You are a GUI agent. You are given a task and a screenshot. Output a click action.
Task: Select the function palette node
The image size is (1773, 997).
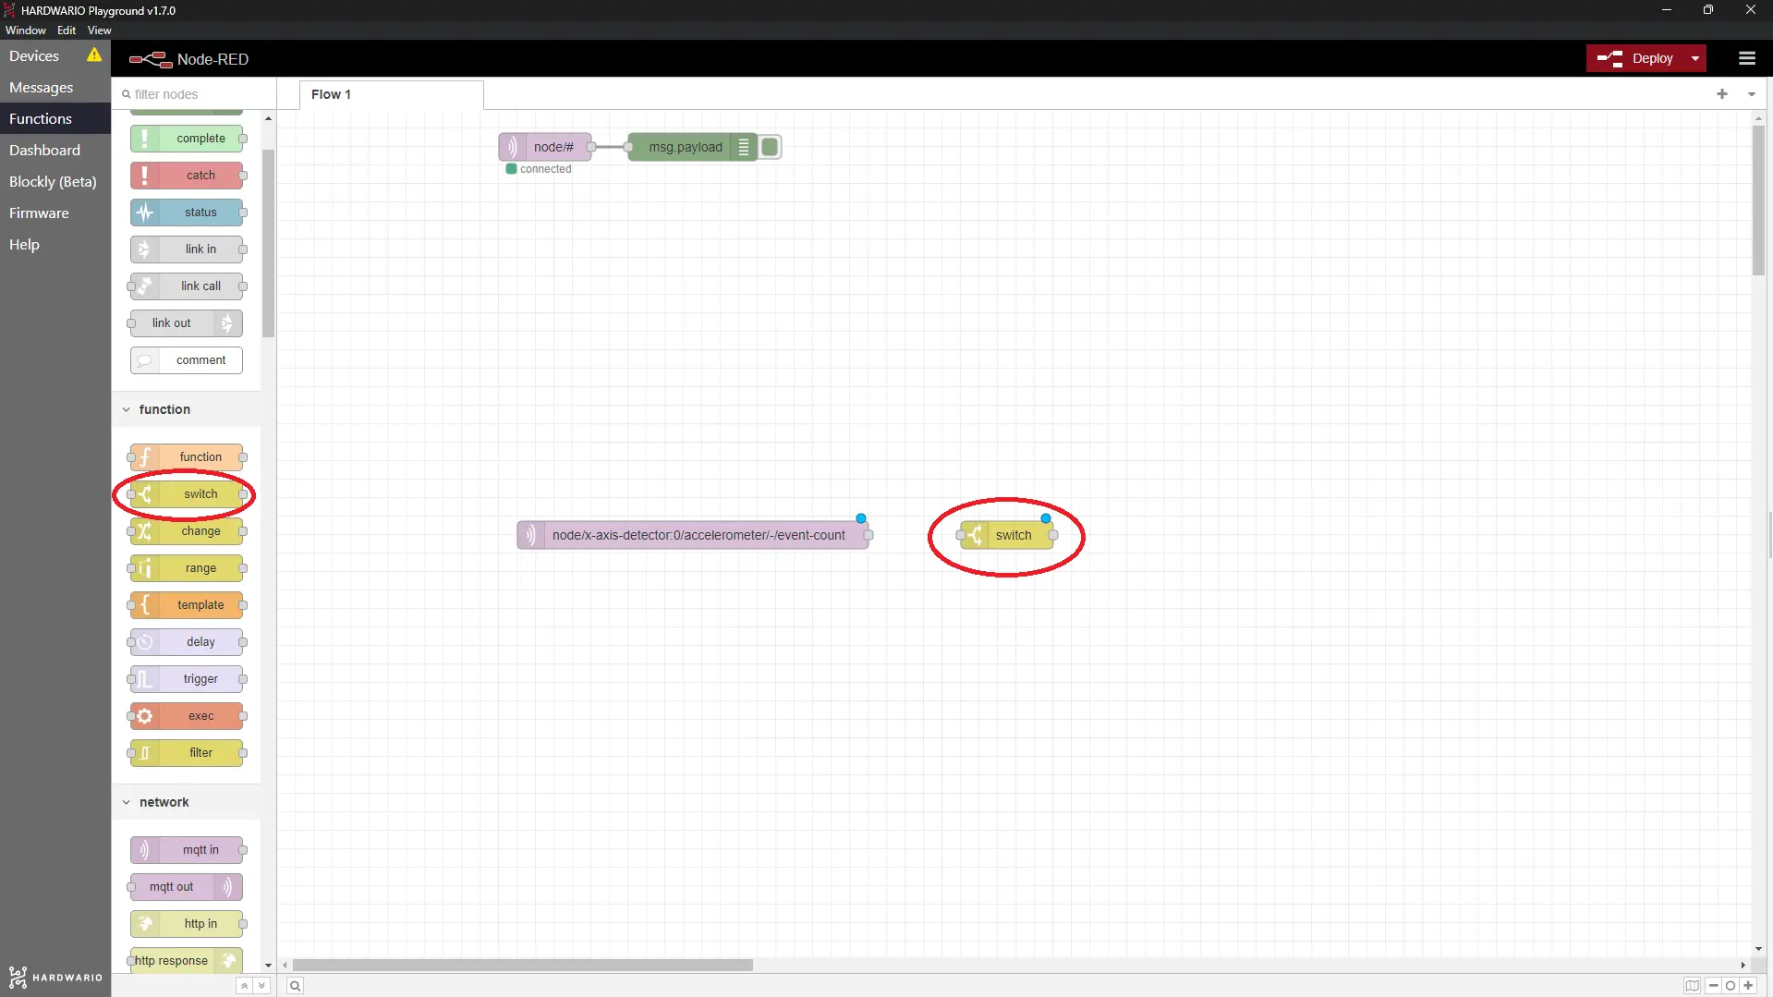(187, 457)
